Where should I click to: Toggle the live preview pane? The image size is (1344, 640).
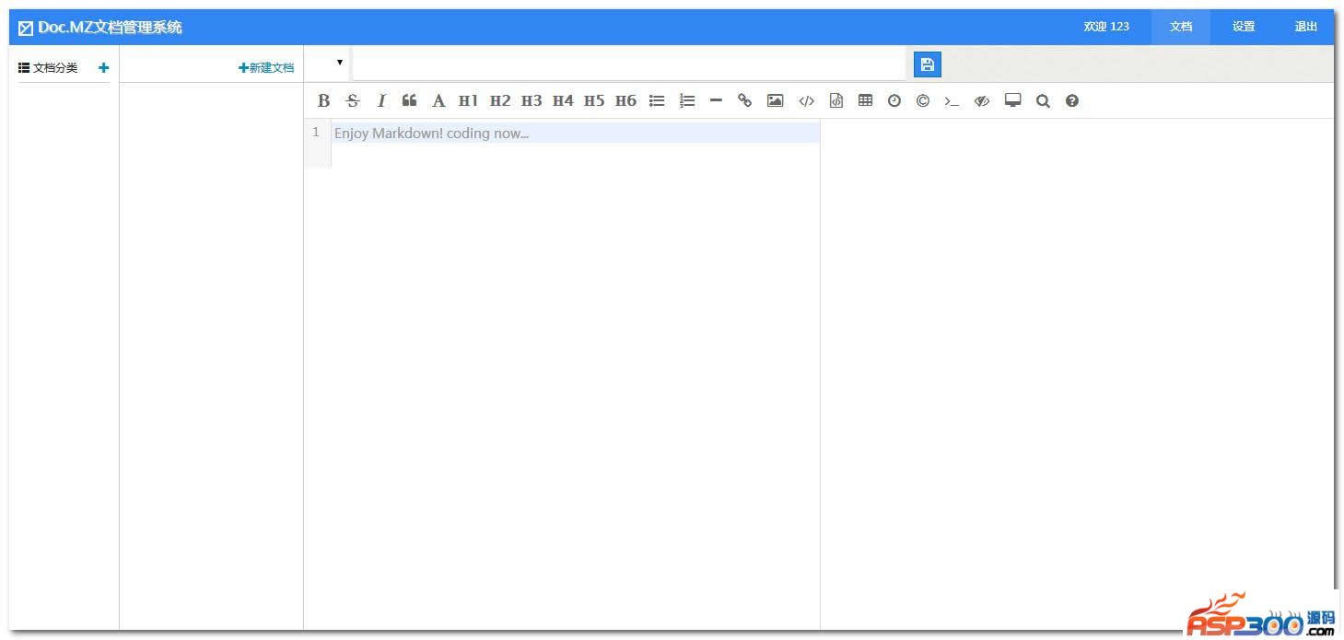[982, 101]
